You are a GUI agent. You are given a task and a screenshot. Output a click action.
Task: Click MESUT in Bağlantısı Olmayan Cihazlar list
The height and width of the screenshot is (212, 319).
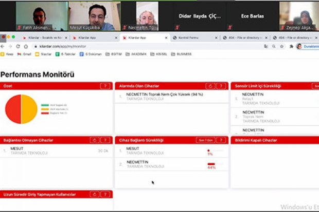(x=17, y=149)
